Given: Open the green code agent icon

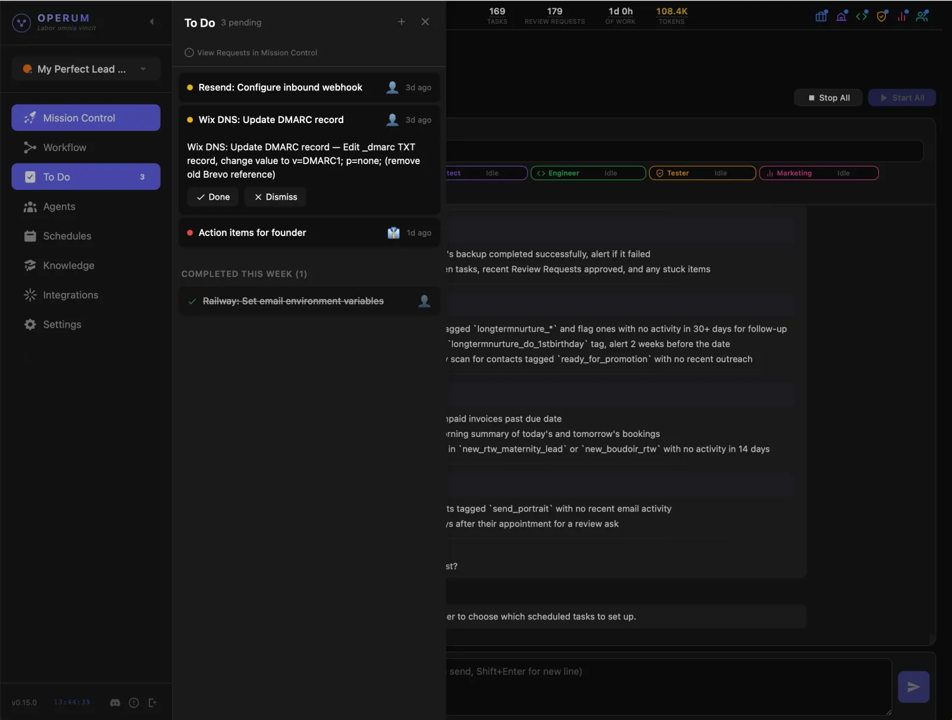Looking at the screenshot, I should [862, 16].
